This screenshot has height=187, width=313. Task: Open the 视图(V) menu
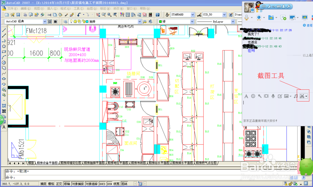[39, 8]
